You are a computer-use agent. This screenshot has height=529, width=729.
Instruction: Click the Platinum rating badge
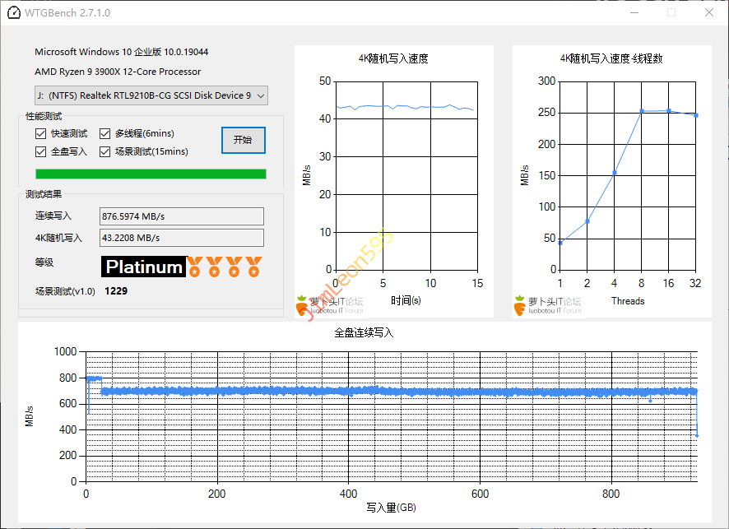[144, 267]
